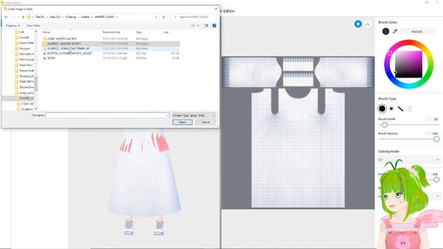The image size is (443, 249).
Task: Expand the address bar path dropdown
Action: 156,17
